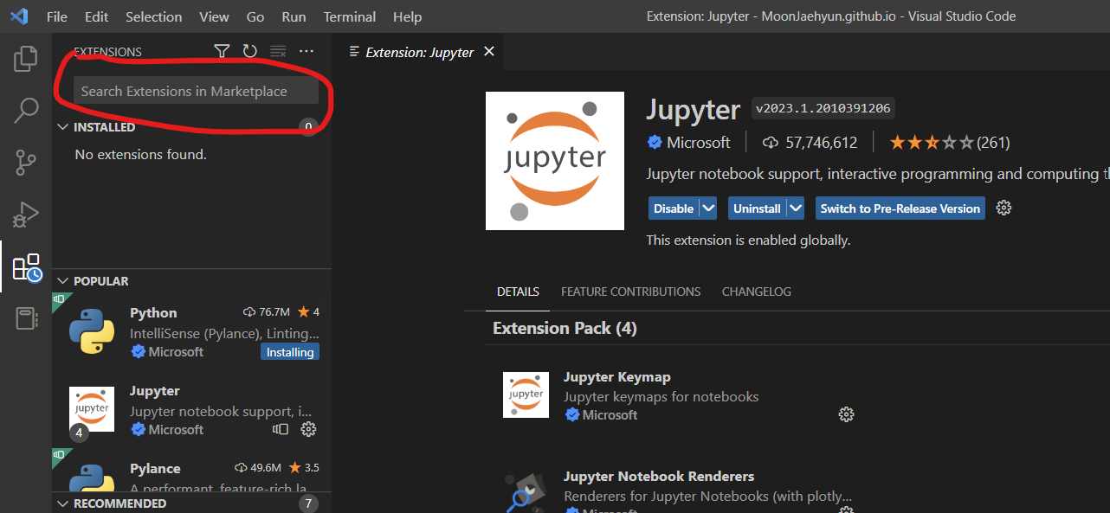
Task: Collapse the Installed section
Action: [x=62, y=127]
